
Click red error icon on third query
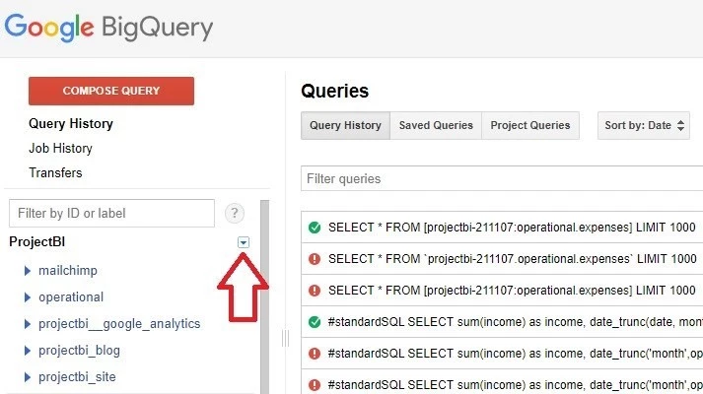click(315, 291)
